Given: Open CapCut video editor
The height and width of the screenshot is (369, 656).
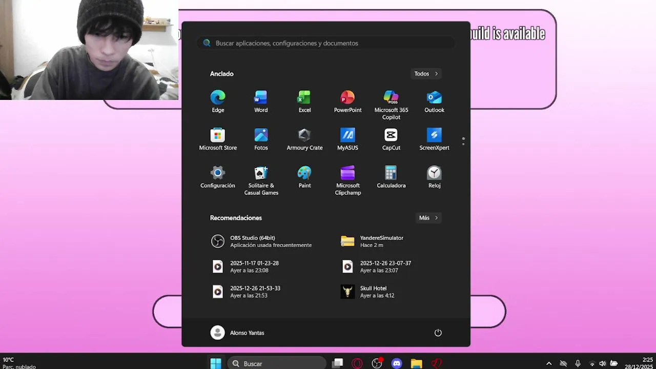Looking at the screenshot, I should coord(391,139).
